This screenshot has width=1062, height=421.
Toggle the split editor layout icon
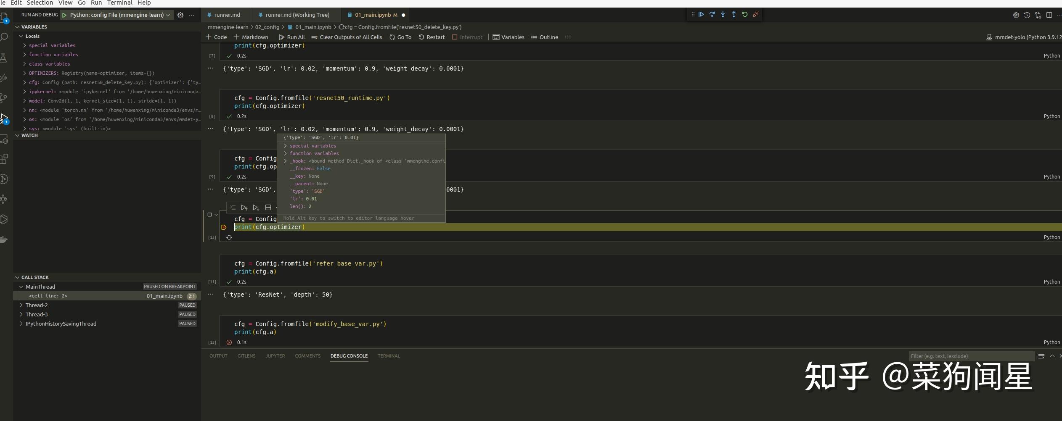pyautogui.click(x=1049, y=15)
